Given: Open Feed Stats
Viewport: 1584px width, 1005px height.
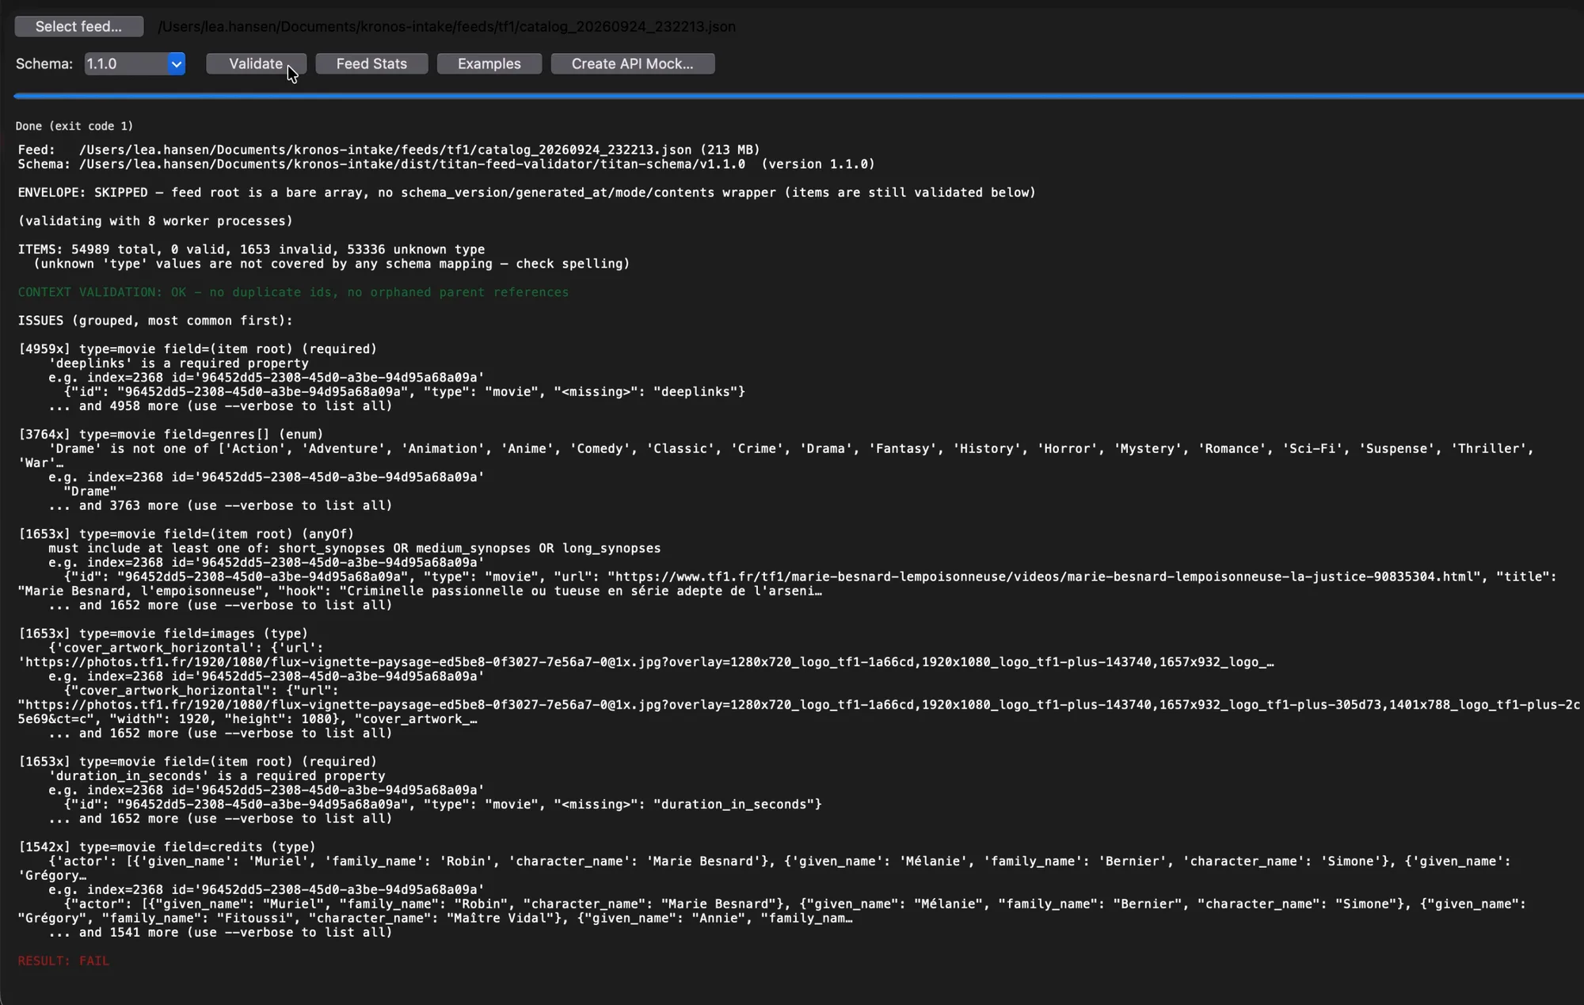Looking at the screenshot, I should [x=371, y=63].
